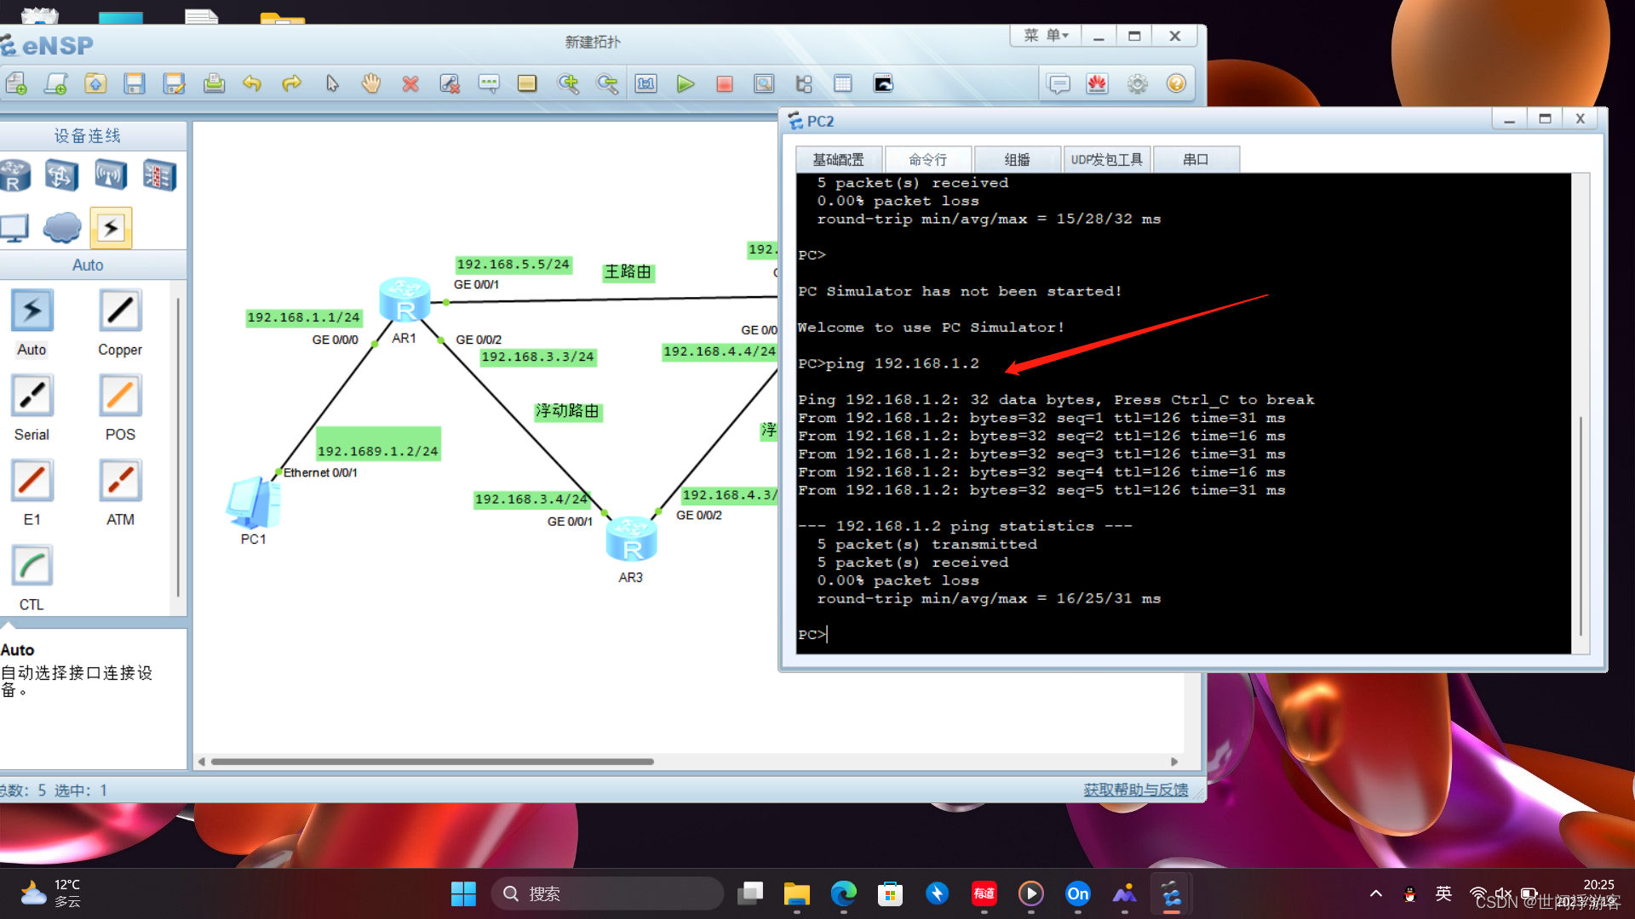Select the hand pan tool
This screenshot has width=1635, height=919.
pos(370,83)
